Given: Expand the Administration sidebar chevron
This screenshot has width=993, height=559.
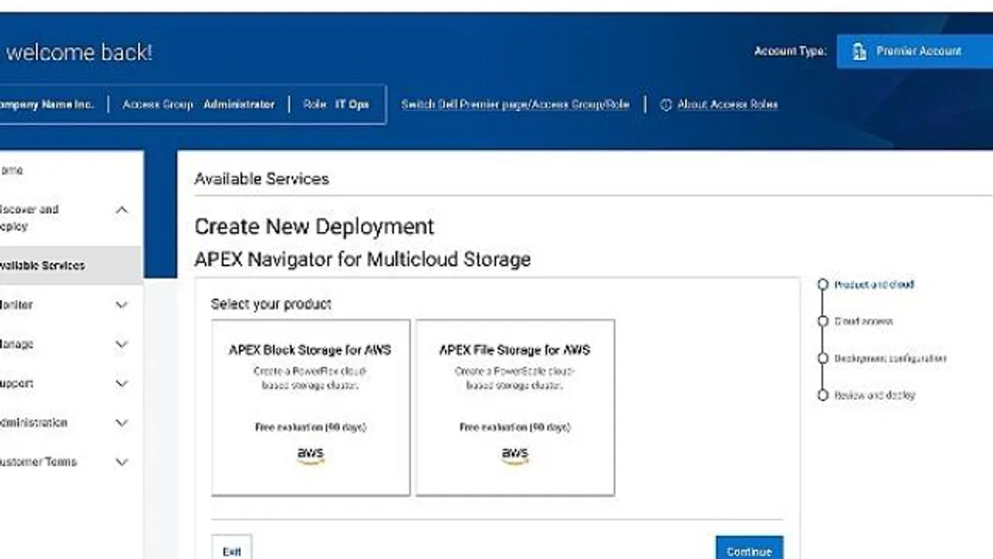Looking at the screenshot, I should tap(122, 422).
